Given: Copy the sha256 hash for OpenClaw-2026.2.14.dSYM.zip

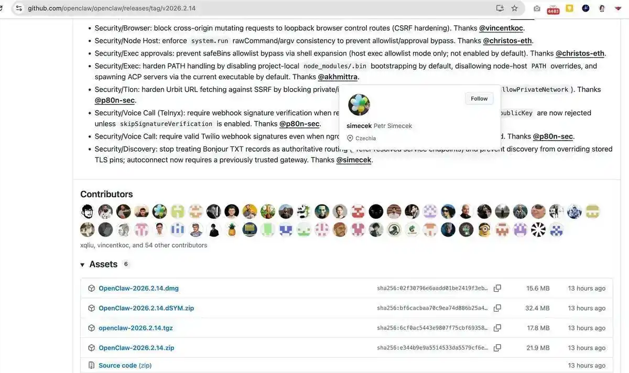Looking at the screenshot, I should point(497,308).
